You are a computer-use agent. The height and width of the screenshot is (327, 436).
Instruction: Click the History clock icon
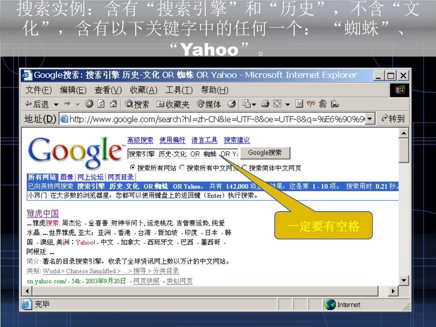(231, 104)
